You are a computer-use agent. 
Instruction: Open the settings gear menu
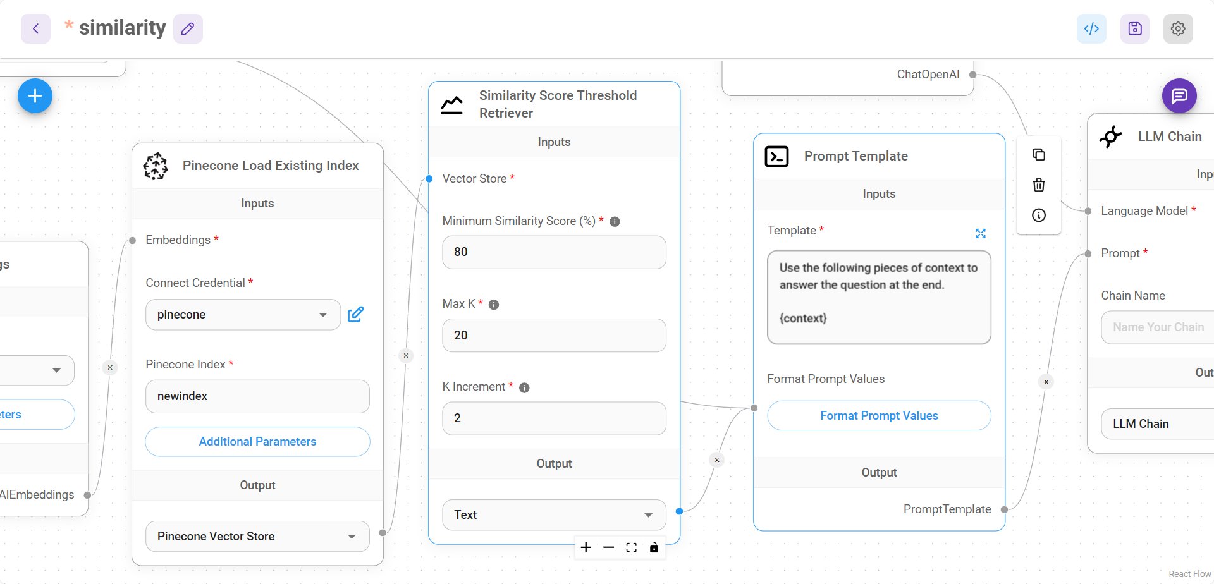click(x=1178, y=28)
